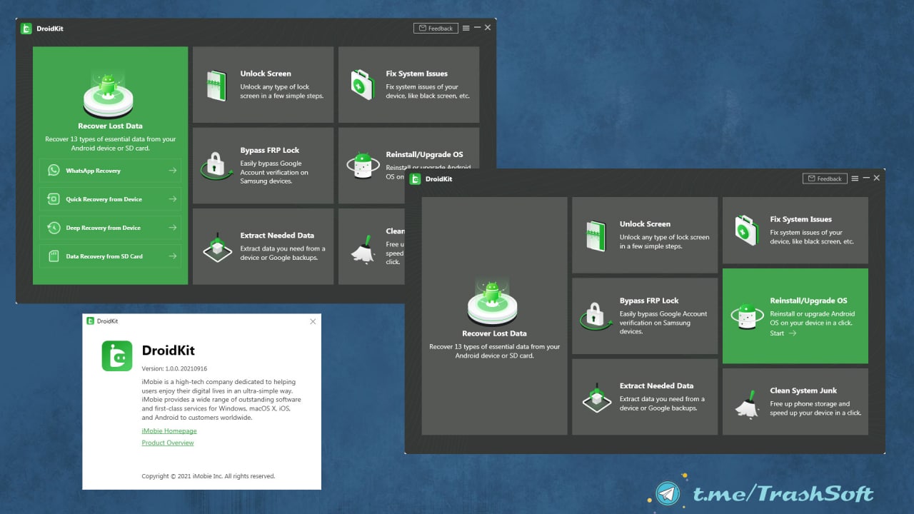Click Start link on Reinstall/Upgrade OS tile
Image resolution: width=914 pixels, height=514 pixels.
click(783, 333)
